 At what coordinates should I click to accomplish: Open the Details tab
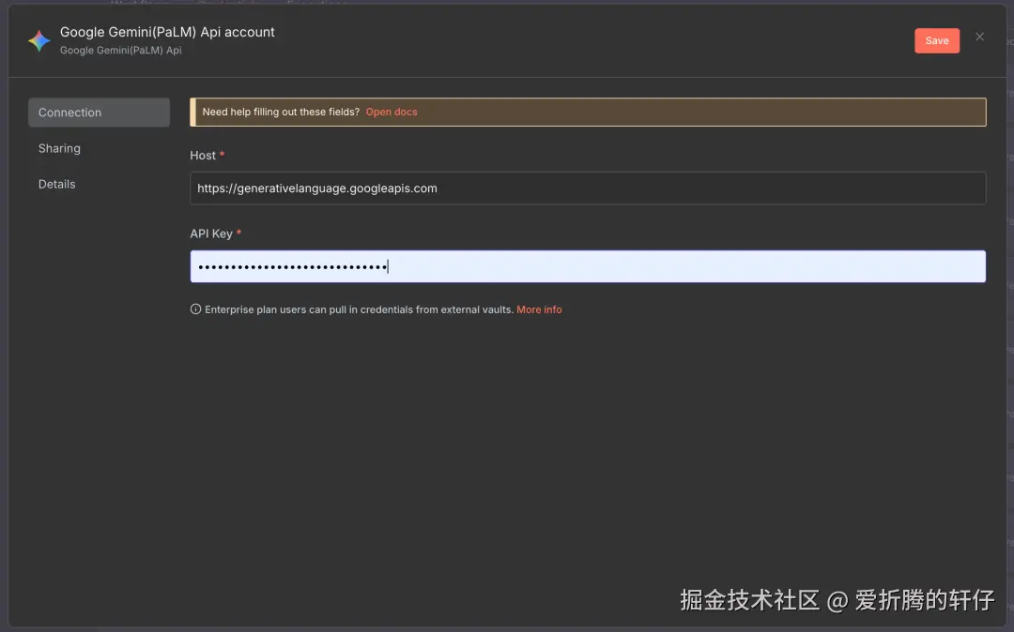(x=56, y=184)
